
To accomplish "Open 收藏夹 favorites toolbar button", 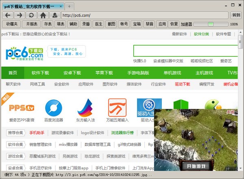I will (x=12, y=24).
